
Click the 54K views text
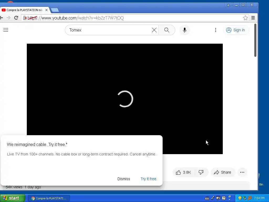pyautogui.click(x=14, y=187)
